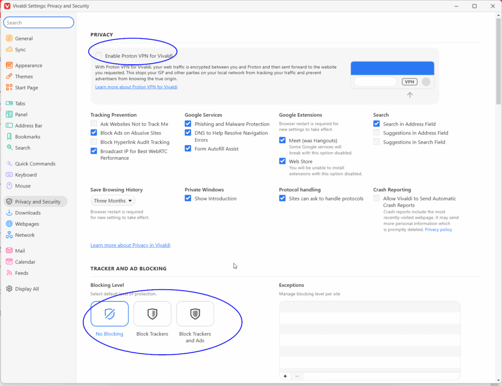Screen dimensions: 502x386
Task: Click the Themes brush icon
Action: 9,77
